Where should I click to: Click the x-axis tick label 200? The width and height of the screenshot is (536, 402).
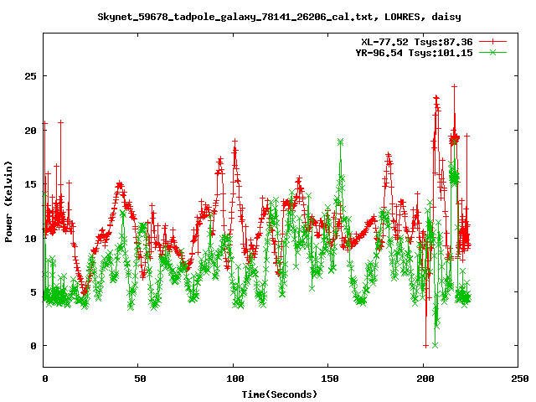click(x=425, y=379)
